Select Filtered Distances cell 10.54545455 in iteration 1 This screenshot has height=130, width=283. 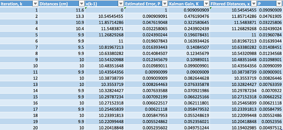pos(233,10)
